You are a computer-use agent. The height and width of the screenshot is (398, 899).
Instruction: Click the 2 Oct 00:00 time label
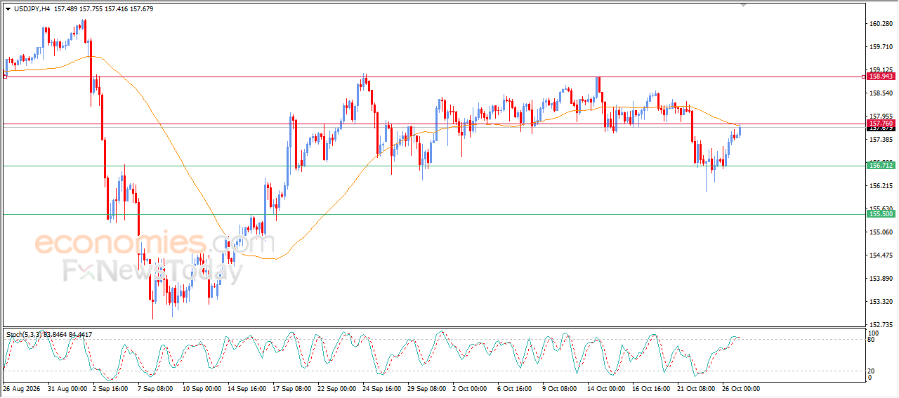471,388
